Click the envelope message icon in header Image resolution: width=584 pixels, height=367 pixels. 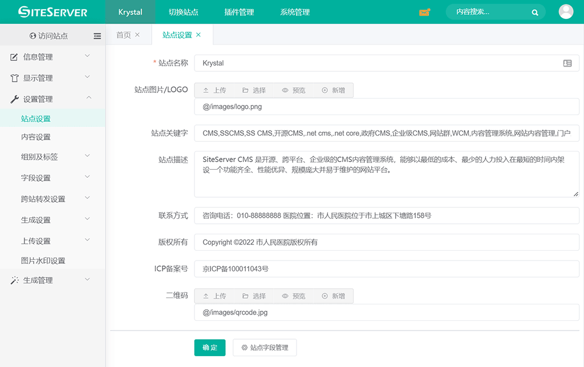tap(424, 12)
